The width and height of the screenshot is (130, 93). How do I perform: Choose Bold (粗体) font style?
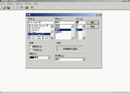[63, 30]
